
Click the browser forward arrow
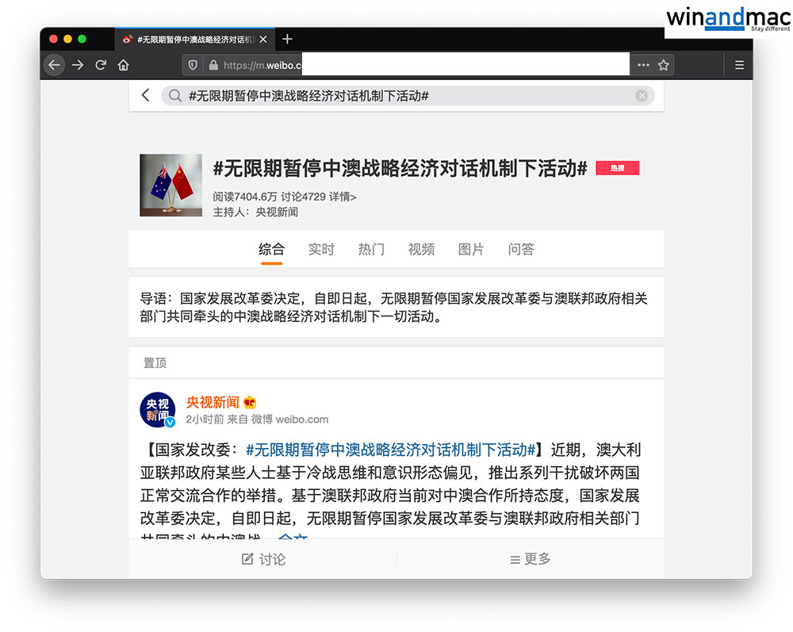pos(78,65)
